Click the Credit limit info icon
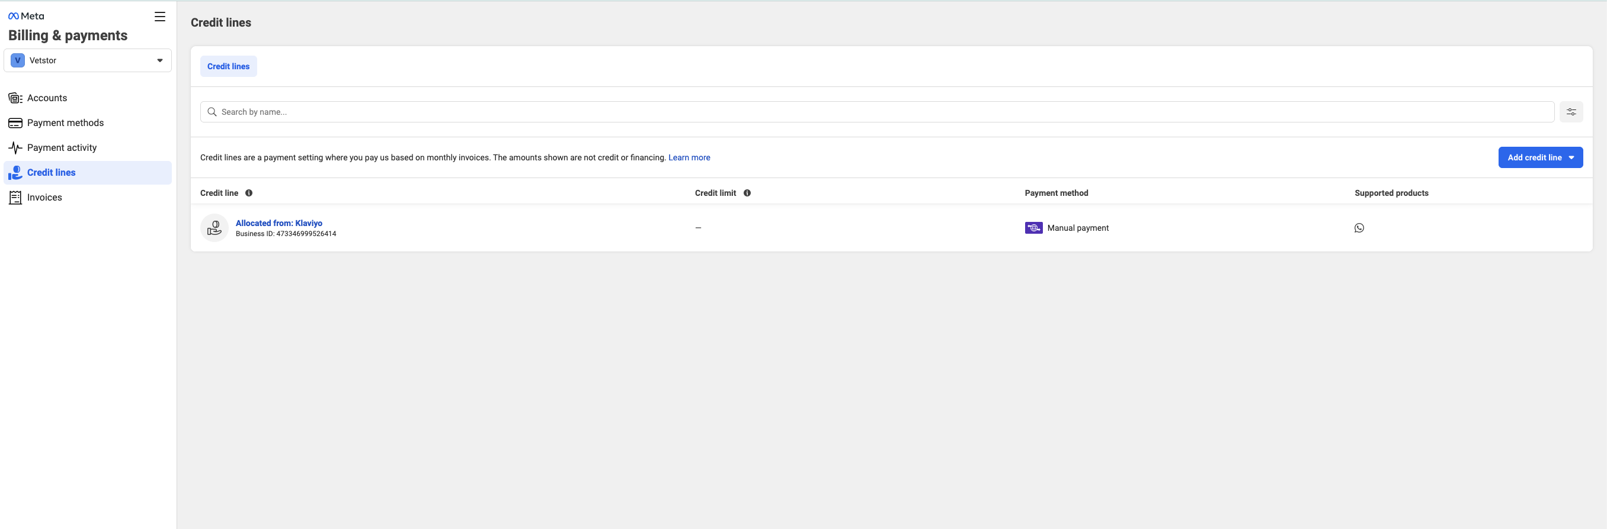This screenshot has width=1607, height=529. tap(747, 193)
